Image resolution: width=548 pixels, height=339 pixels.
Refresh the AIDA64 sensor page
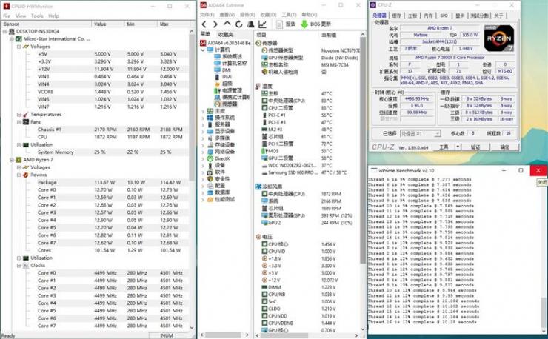(x=238, y=24)
